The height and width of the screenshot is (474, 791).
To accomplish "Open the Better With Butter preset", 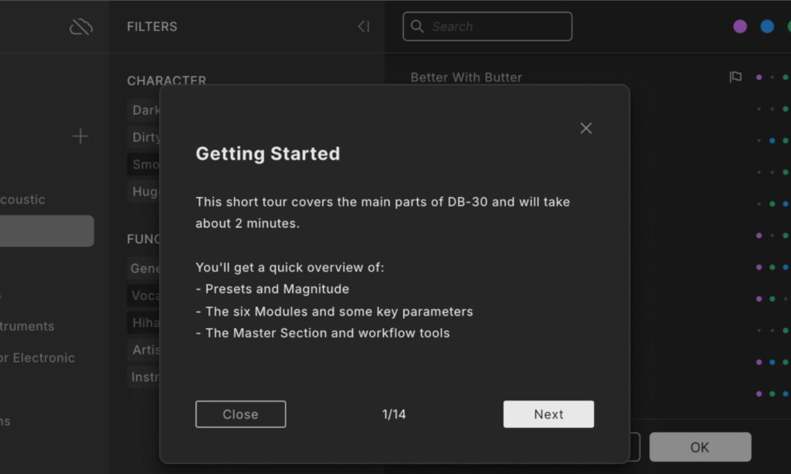I will (x=467, y=77).
